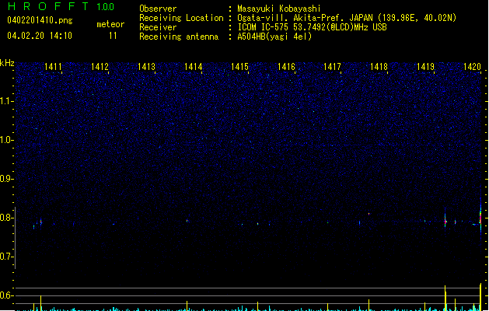
Task: Click the 0.9 kHz frequency tick label
Action: pos(7,179)
